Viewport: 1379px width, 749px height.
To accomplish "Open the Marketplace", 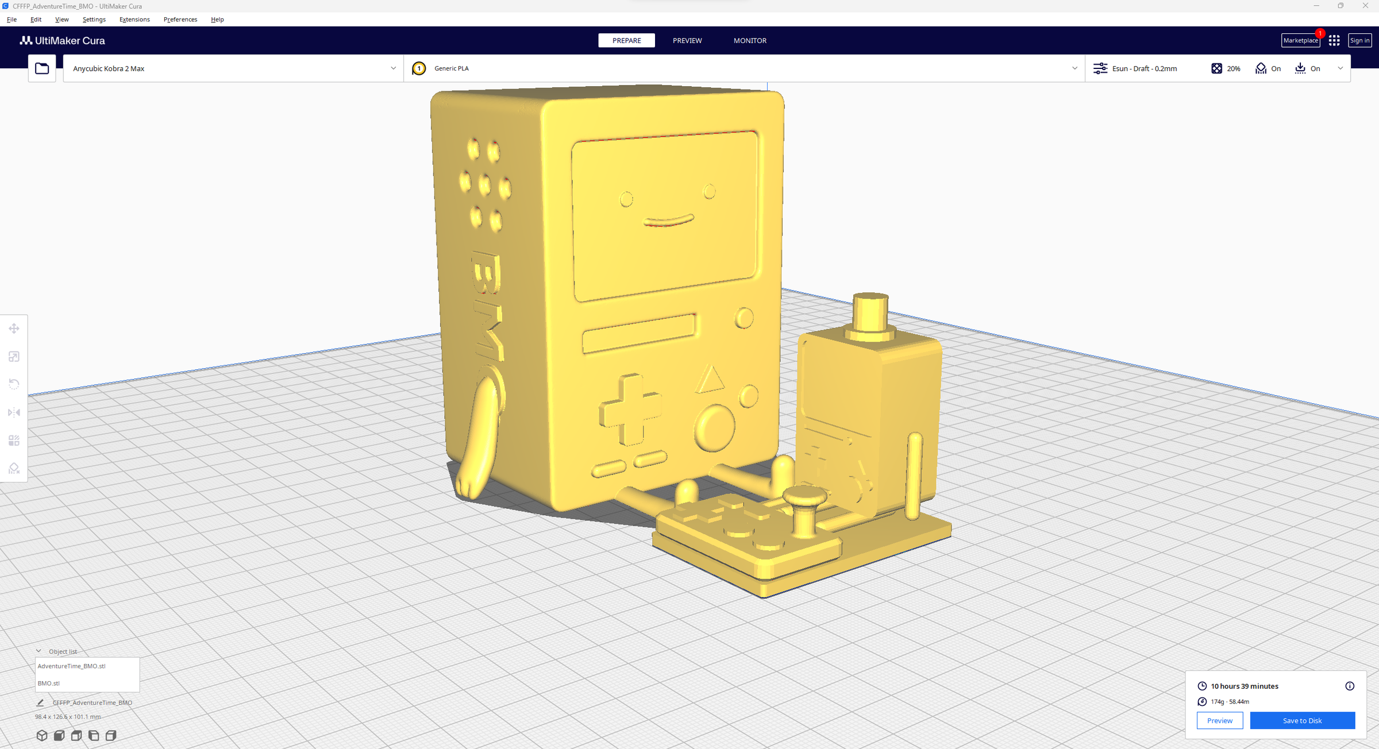I will (x=1300, y=40).
